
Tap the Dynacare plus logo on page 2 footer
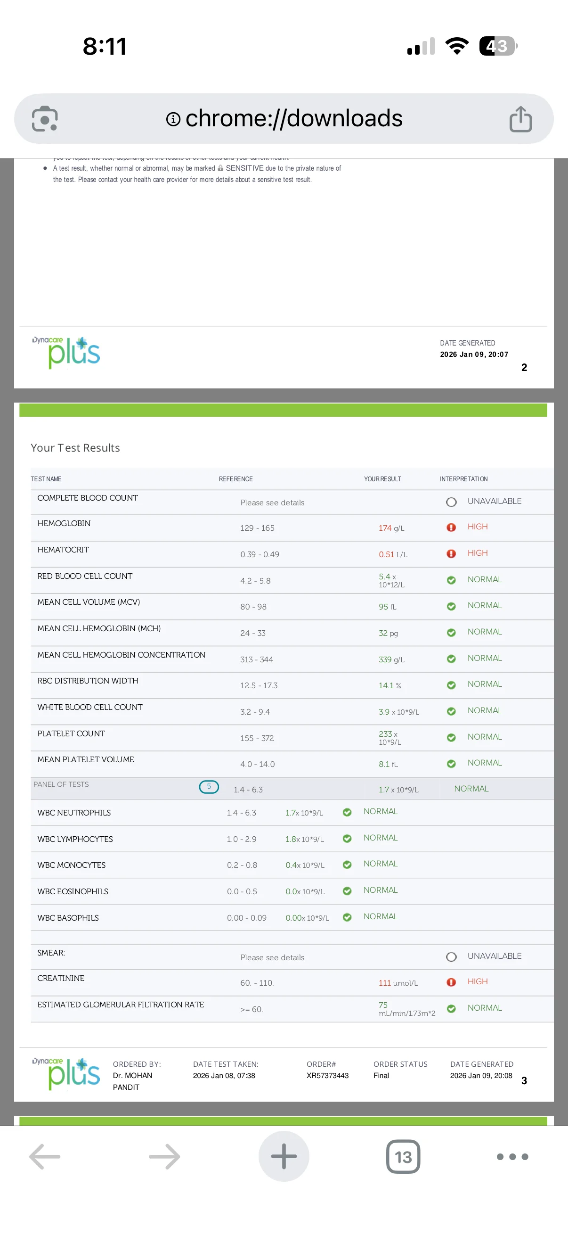[x=66, y=352]
